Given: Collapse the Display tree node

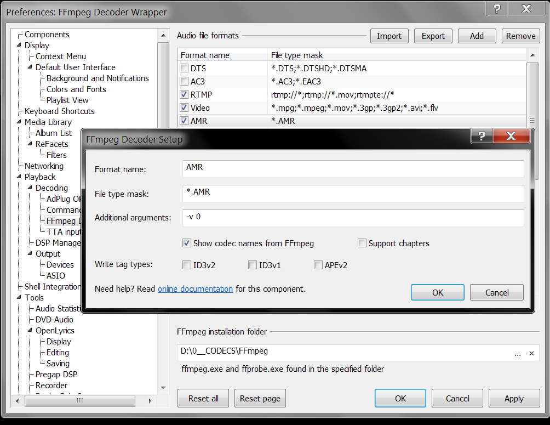Looking at the screenshot, I should (x=20, y=46).
